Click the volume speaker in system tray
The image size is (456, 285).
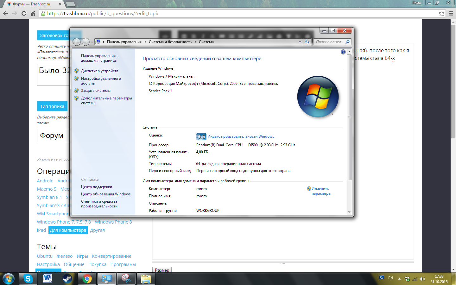coord(422,279)
